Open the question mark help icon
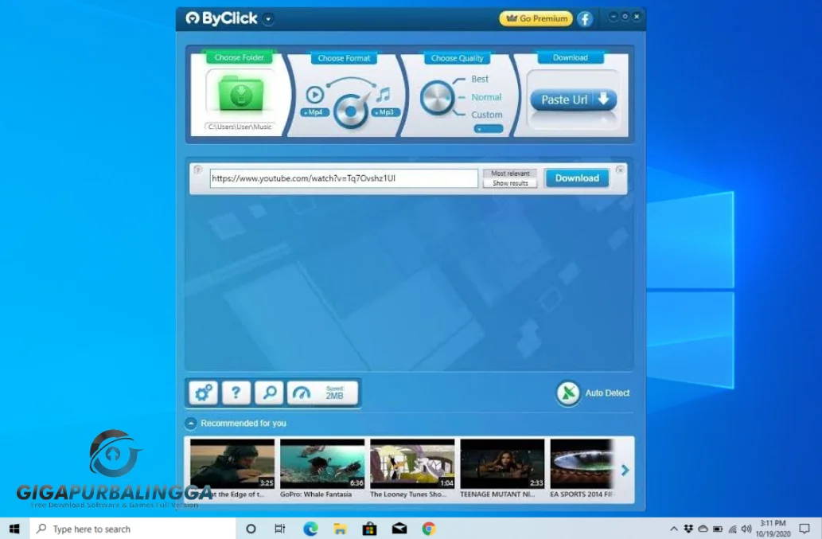822x539 pixels. 236,393
